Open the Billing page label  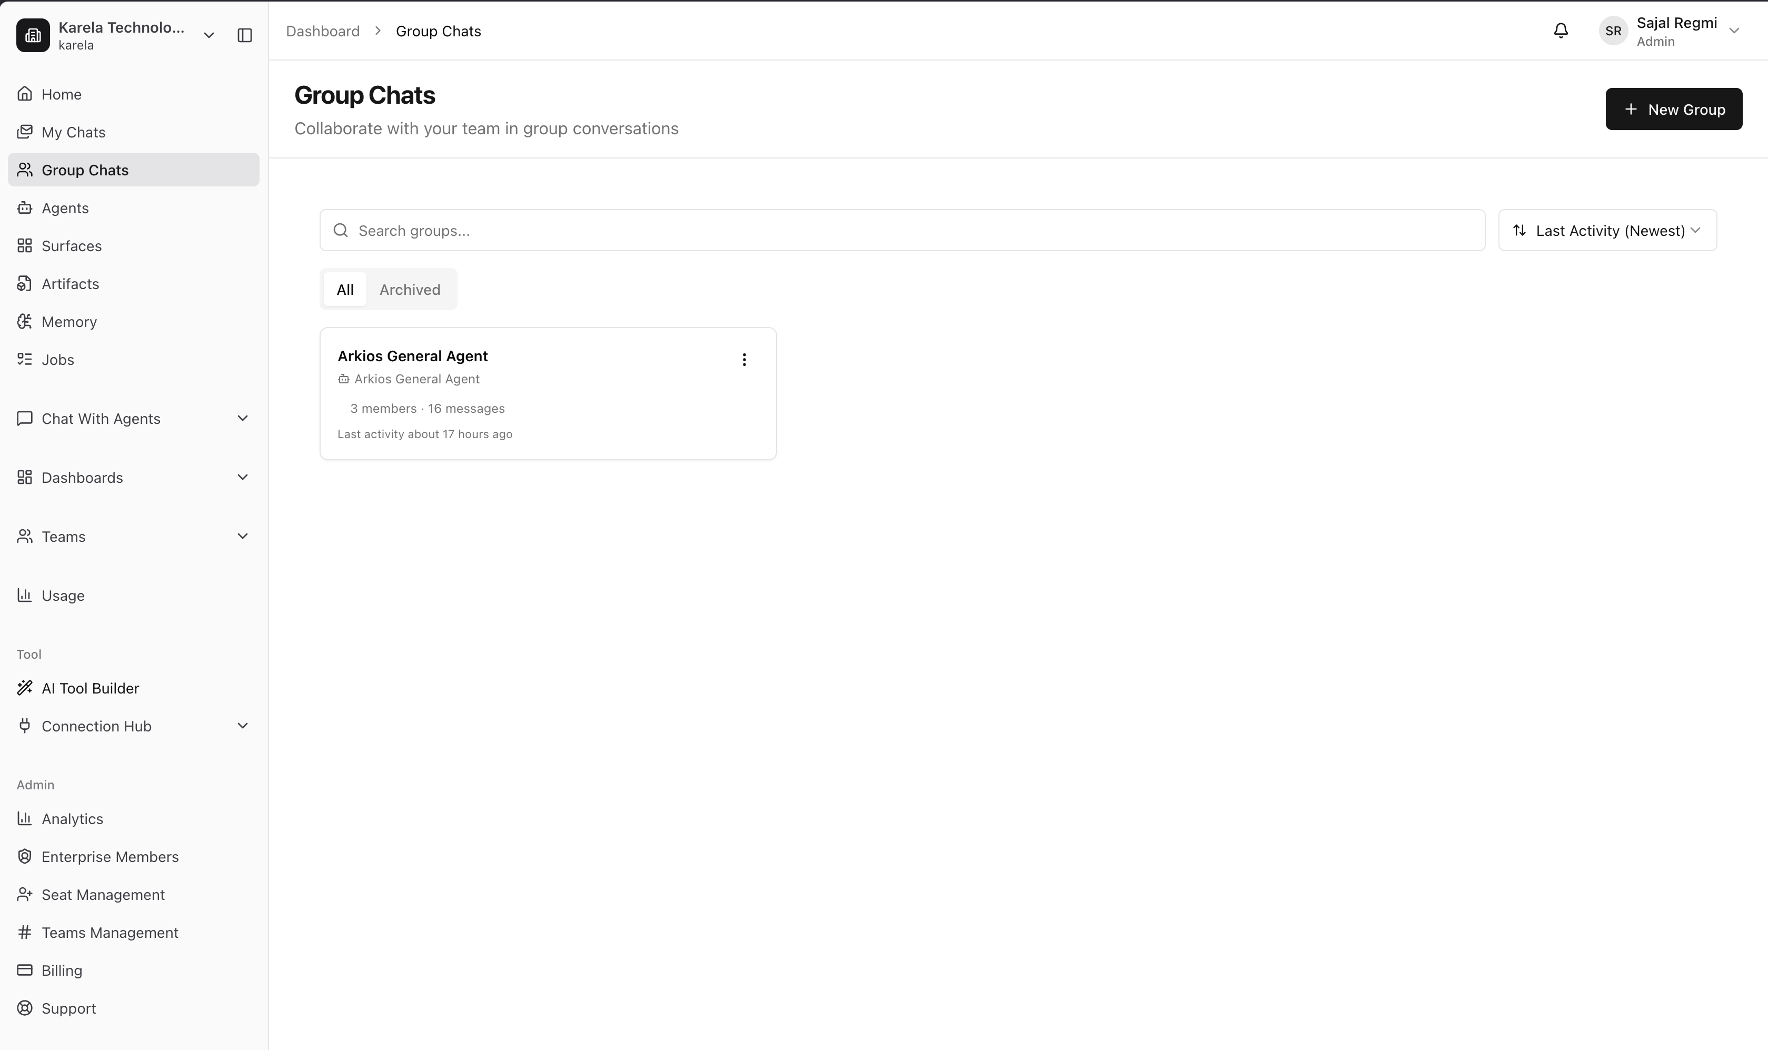click(x=62, y=970)
